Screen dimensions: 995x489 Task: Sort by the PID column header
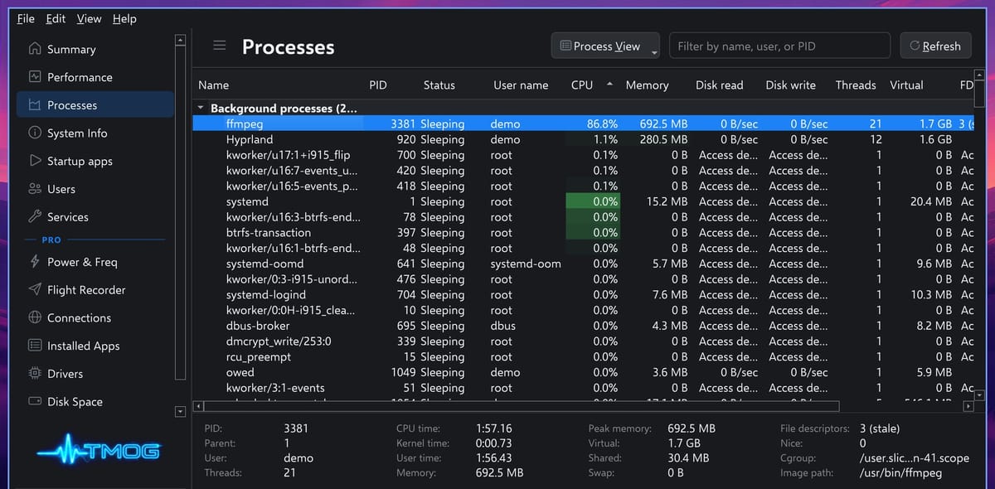click(378, 85)
